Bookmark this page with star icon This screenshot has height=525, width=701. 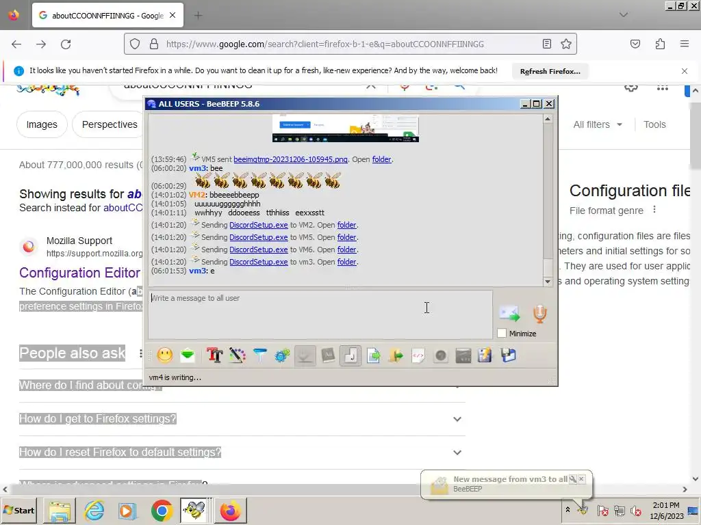[x=566, y=44]
